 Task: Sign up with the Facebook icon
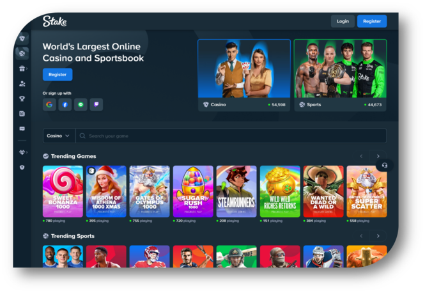point(65,105)
